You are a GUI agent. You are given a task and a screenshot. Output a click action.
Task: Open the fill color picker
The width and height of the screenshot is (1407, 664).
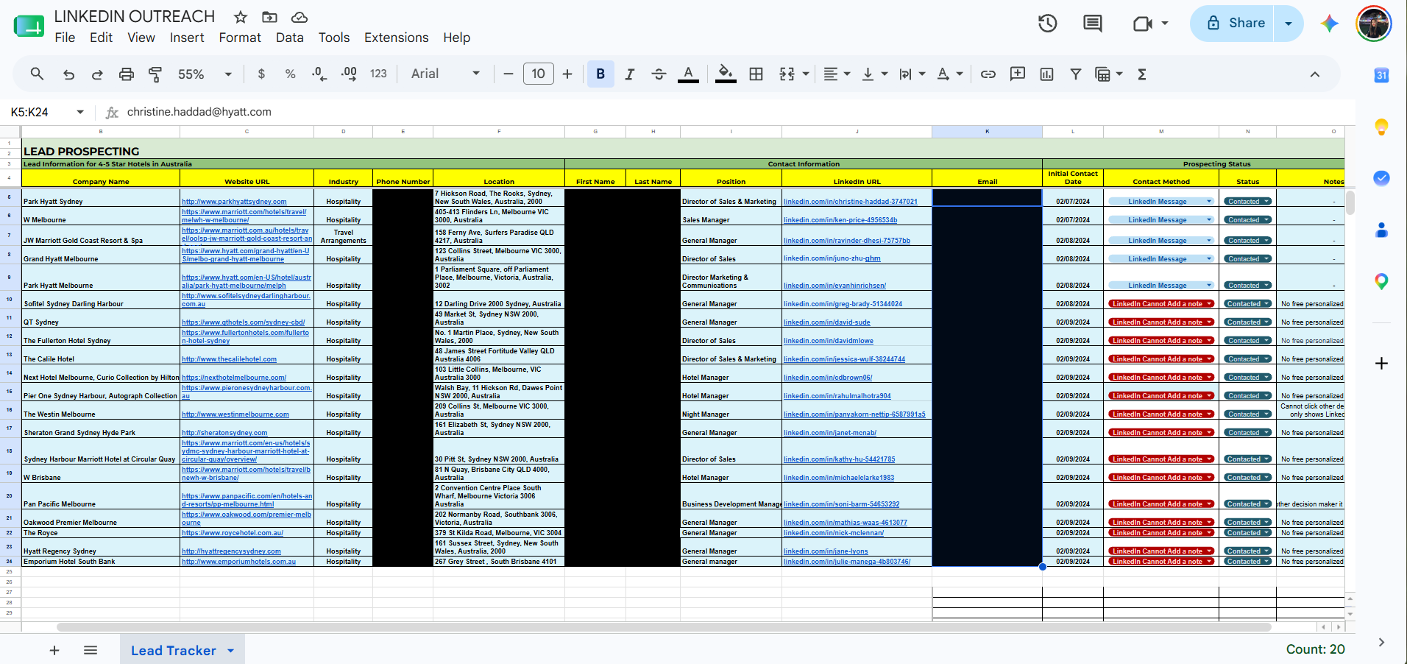coord(726,74)
